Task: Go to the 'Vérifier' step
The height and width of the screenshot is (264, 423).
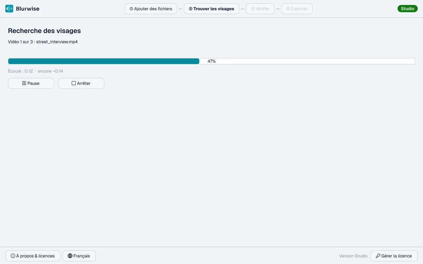Action: [260, 9]
